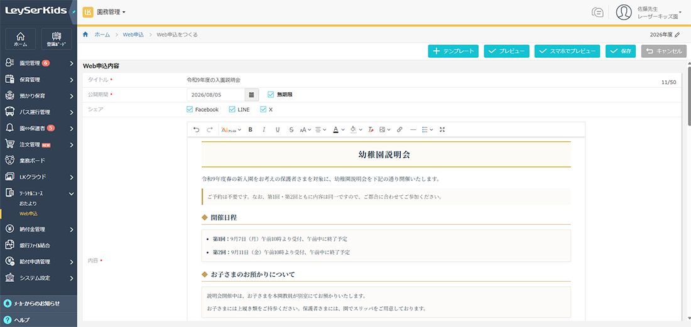This screenshot has height=327, width=691.
Task: Toggle the Facebook share checkbox
Action: 190,109
